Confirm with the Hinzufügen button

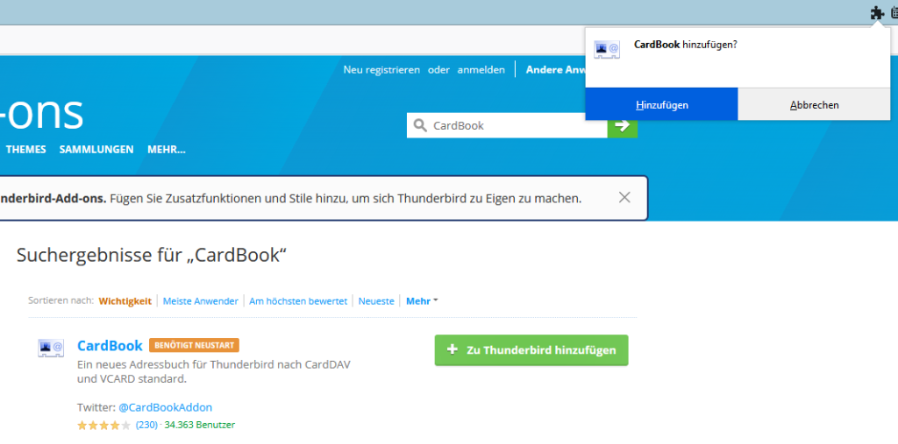pos(661,105)
